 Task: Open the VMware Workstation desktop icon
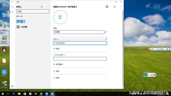(x=4, y=40)
